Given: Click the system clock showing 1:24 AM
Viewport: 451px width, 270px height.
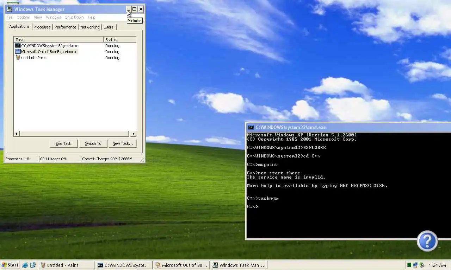Looking at the screenshot, I should (437, 265).
